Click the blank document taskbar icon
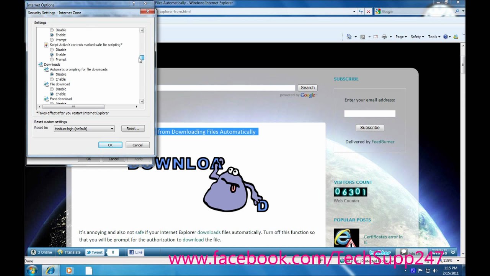This screenshot has width=490, height=276. (88, 270)
